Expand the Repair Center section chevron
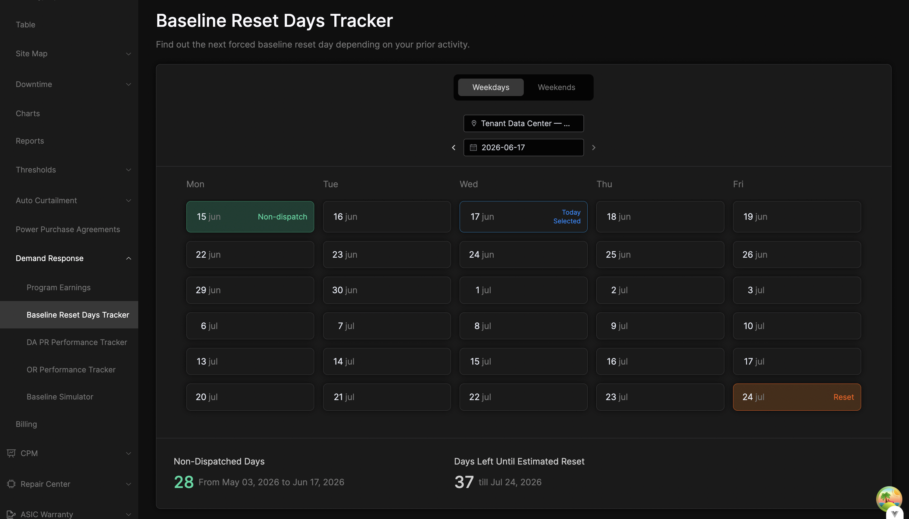This screenshot has width=909, height=519. pyautogui.click(x=128, y=484)
